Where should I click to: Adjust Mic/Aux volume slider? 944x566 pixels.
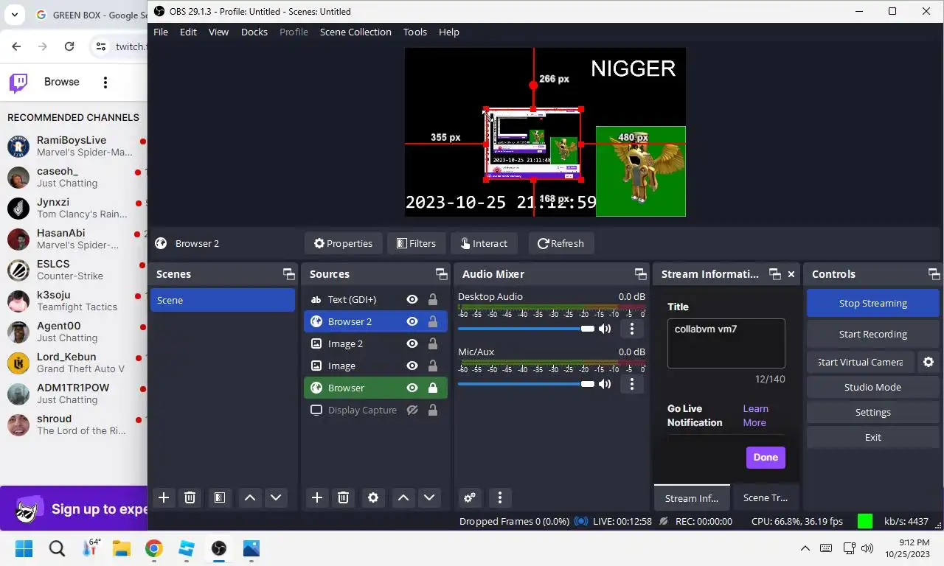(x=526, y=384)
